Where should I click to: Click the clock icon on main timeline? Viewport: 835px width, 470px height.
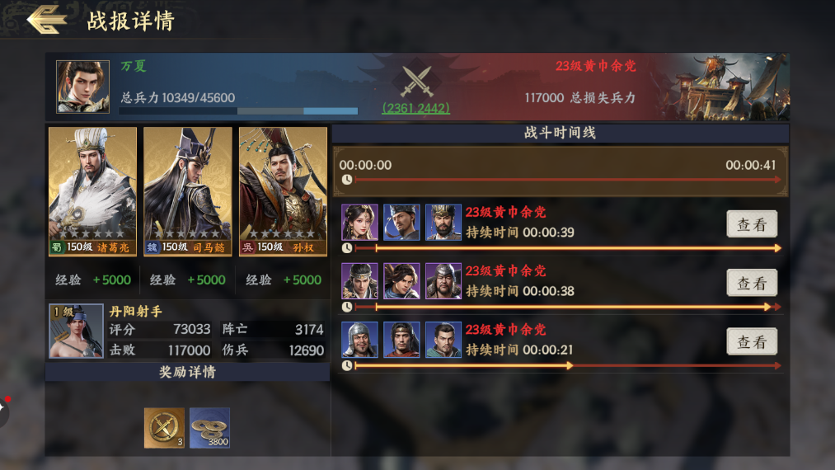click(x=347, y=180)
